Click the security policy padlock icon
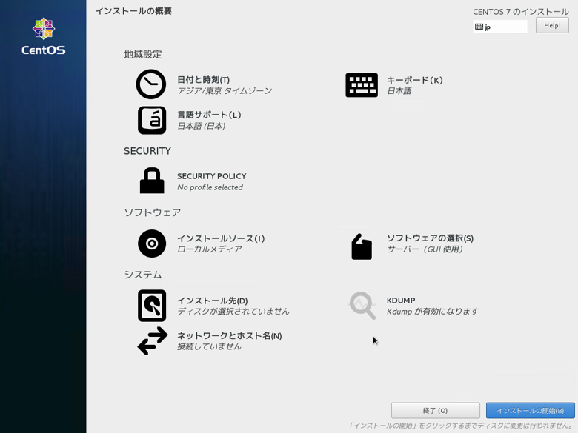578x433 pixels. pyautogui.click(x=152, y=181)
